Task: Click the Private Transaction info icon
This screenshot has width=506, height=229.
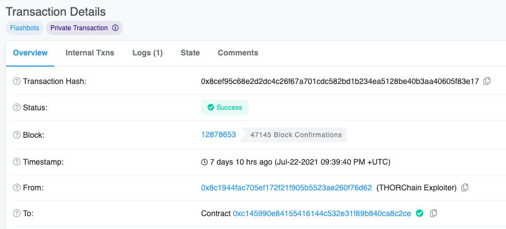Action: (x=115, y=27)
